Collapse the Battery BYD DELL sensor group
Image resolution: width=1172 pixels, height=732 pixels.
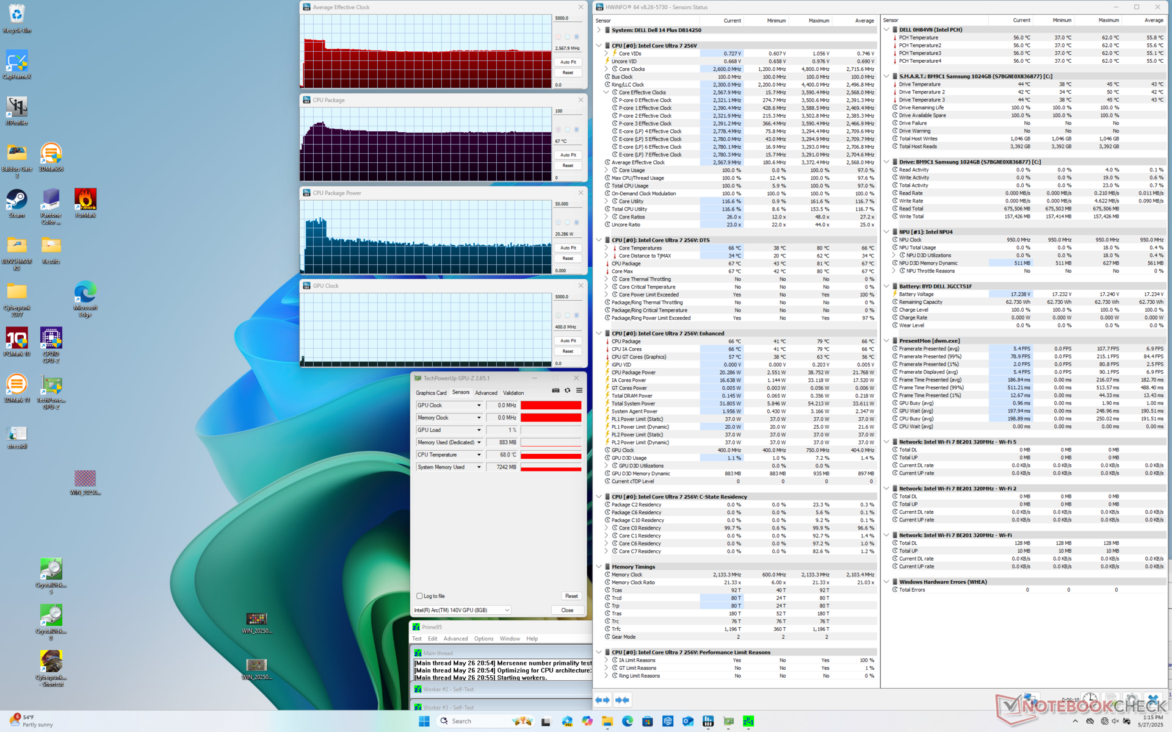pos(886,286)
